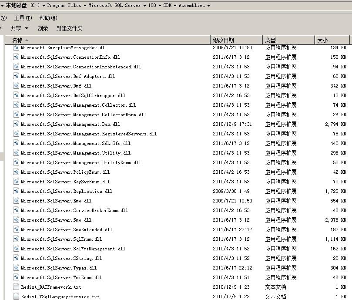This screenshot has height=300, width=352.
Task: Click the Management.Sdk.Sfc.dll file icon
Action: click(16, 143)
